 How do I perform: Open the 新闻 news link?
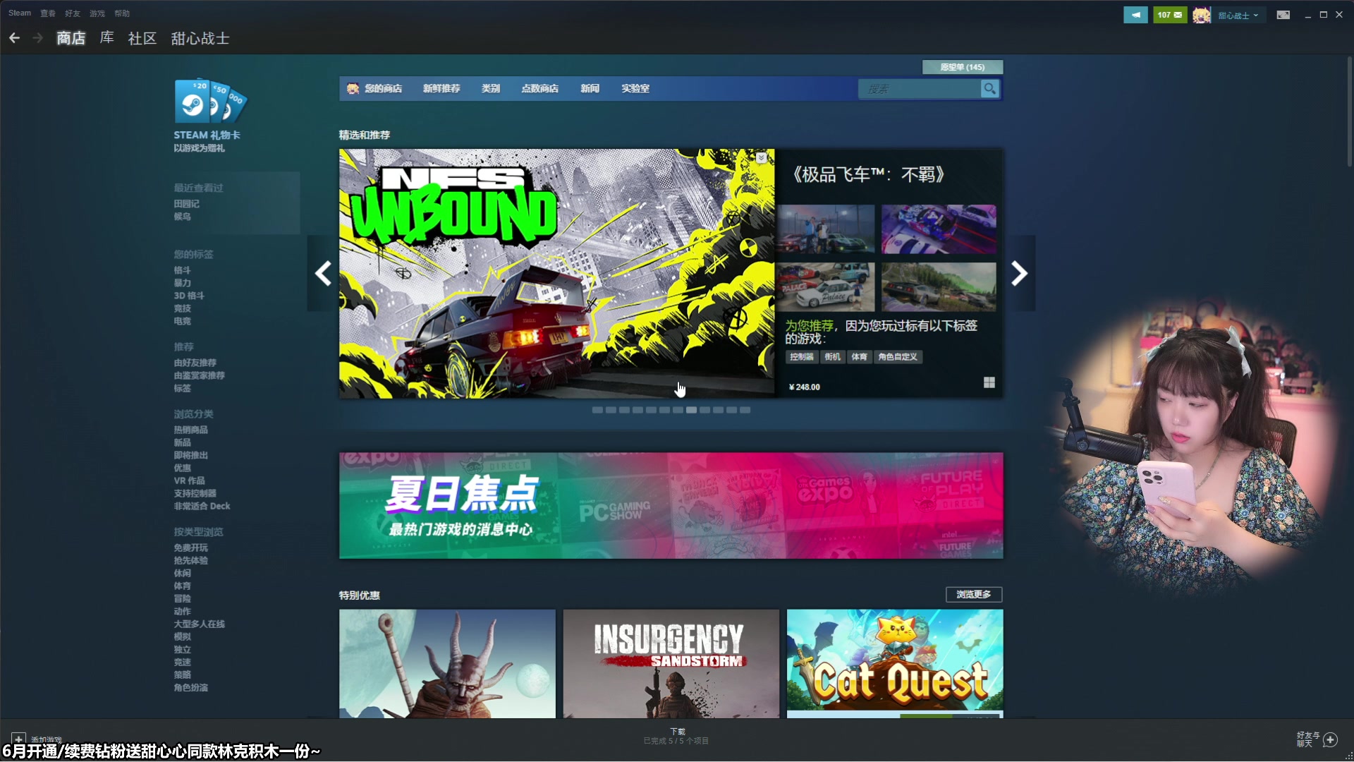tap(590, 89)
